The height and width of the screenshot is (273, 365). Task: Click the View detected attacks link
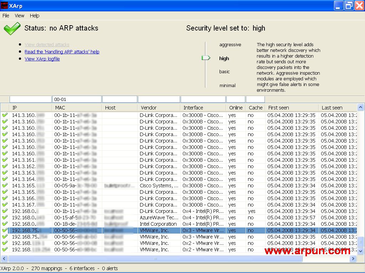pyautogui.click(x=47, y=44)
